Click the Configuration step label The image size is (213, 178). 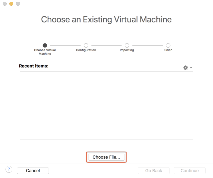(86, 50)
